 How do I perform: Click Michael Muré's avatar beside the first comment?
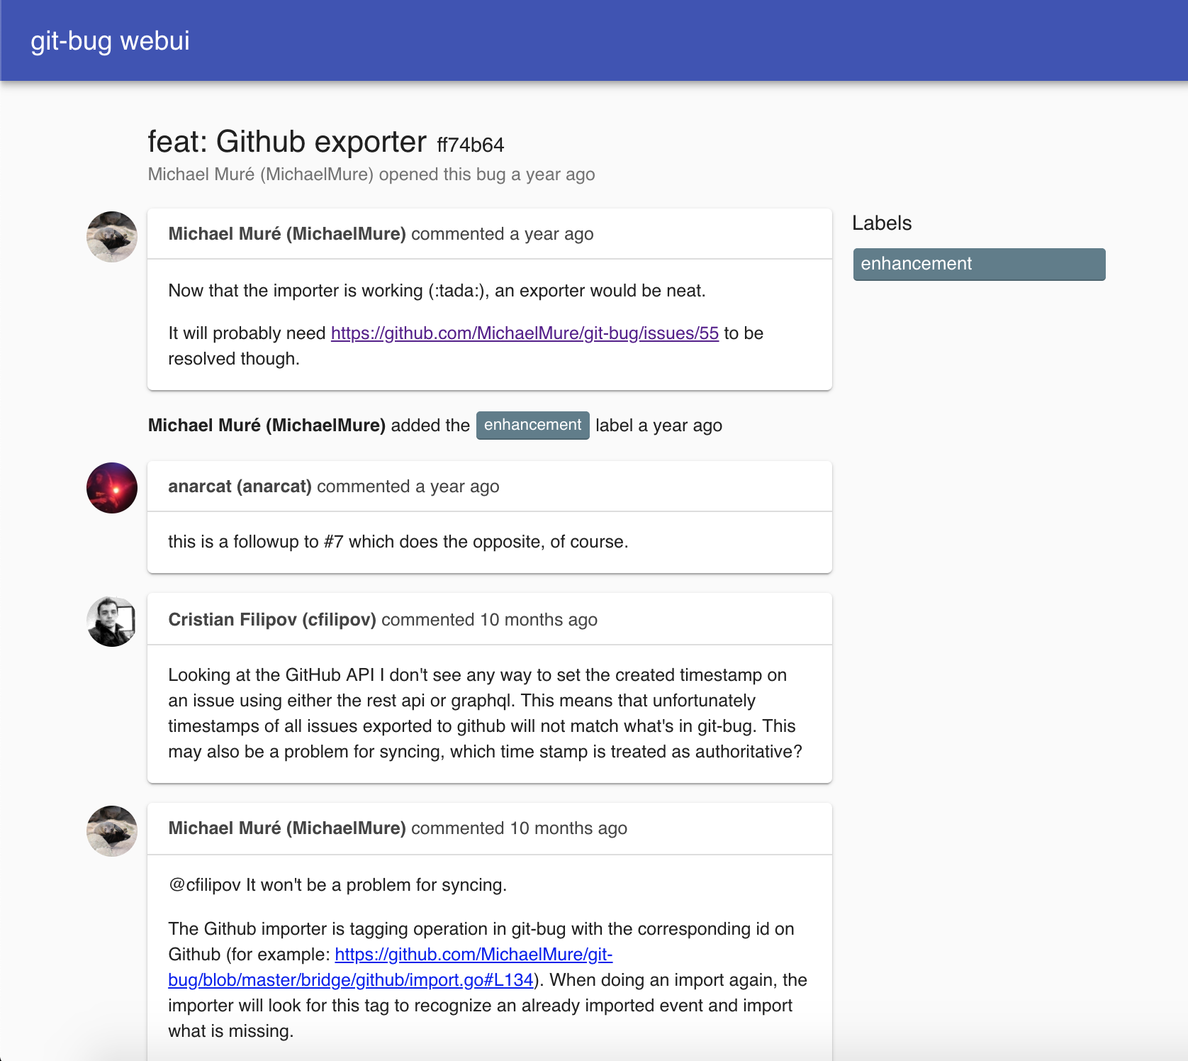coord(112,237)
